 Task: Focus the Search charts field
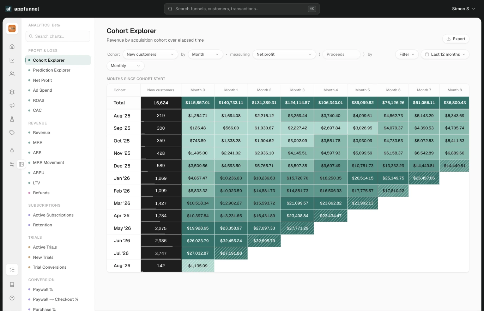tap(58, 36)
